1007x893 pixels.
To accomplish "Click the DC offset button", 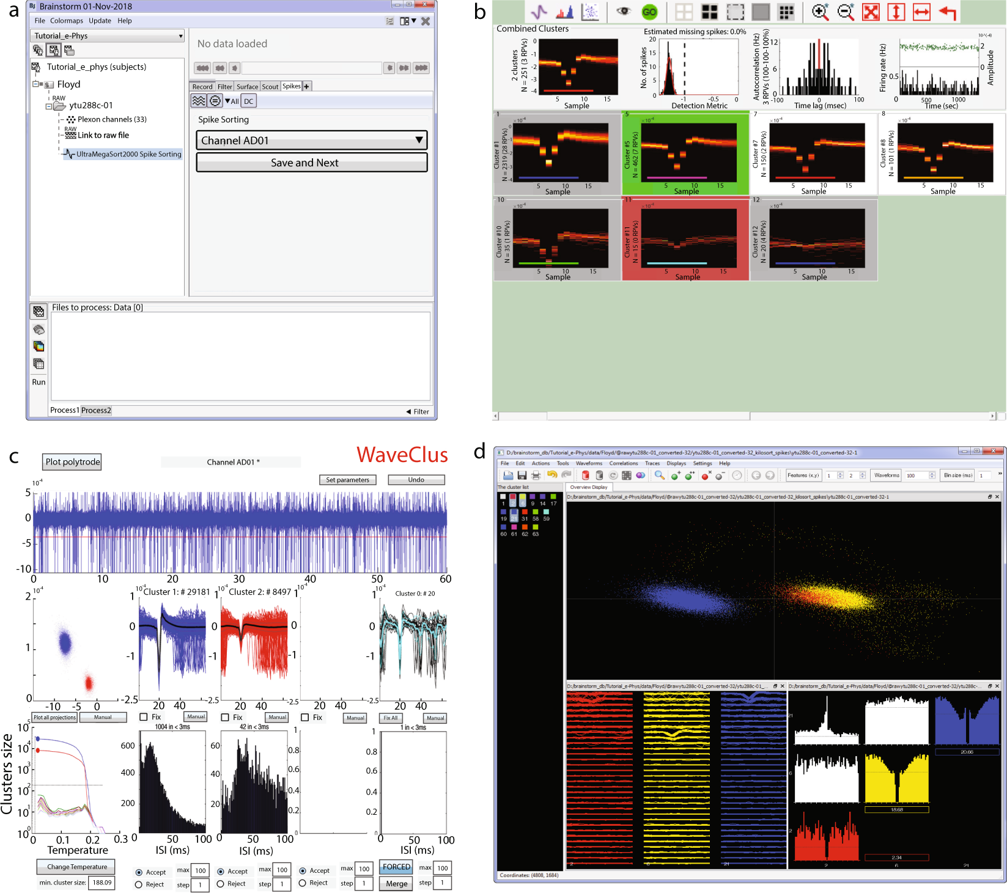I will point(248,101).
